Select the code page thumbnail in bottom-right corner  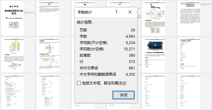[194, 92]
